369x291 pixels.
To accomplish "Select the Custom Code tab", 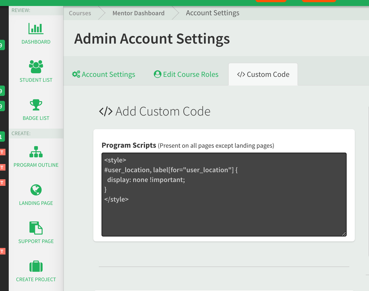I will (263, 74).
